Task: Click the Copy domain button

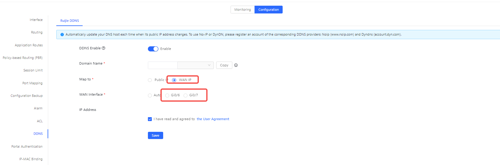Action: click(x=224, y=65)
